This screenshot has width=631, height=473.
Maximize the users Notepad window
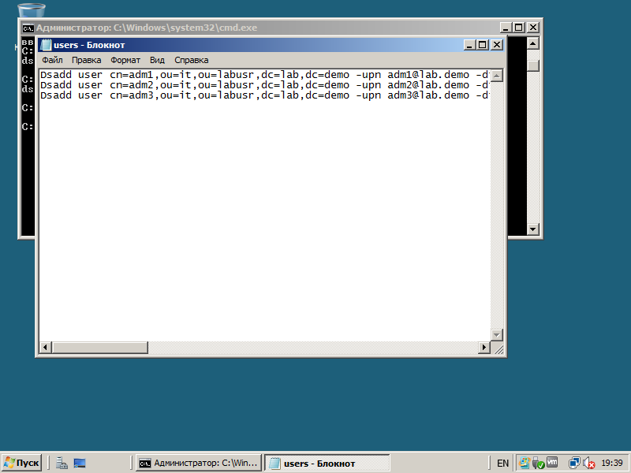click(482, 45)
